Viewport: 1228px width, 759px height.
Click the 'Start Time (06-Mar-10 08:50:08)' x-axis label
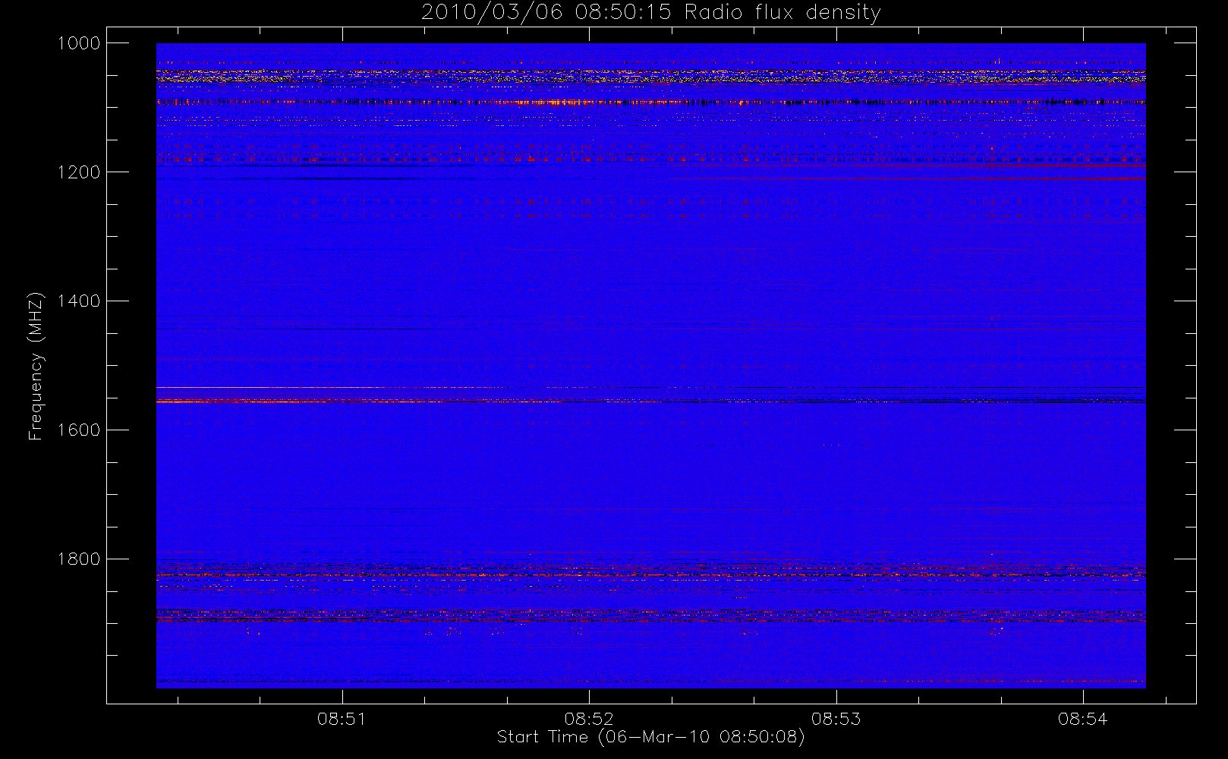650,737
